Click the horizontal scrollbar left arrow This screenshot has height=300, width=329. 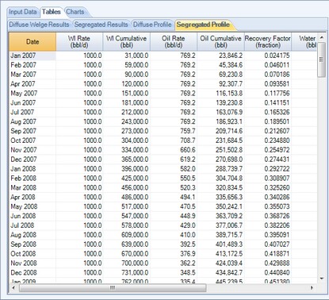[13, 287]
